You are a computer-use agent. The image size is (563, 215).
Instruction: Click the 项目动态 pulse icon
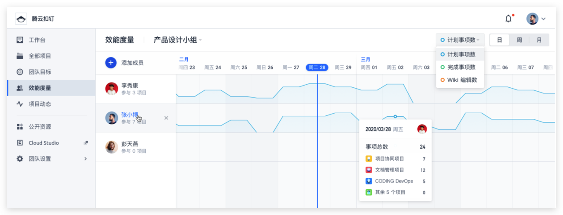pos(20,104)
